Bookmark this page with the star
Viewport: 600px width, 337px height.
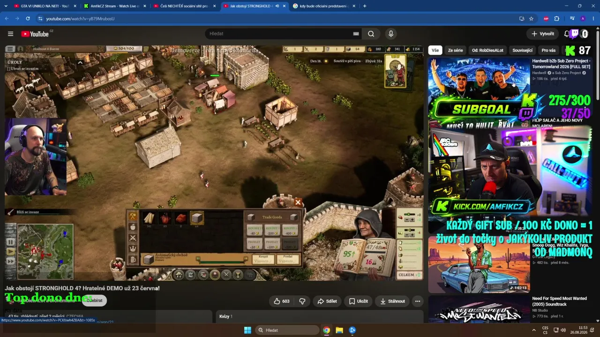531,19
